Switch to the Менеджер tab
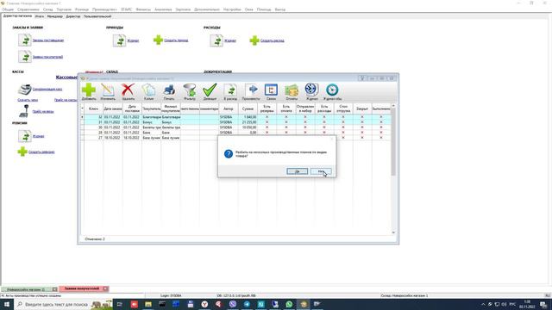Screen dimensions: 552x310 55,16
